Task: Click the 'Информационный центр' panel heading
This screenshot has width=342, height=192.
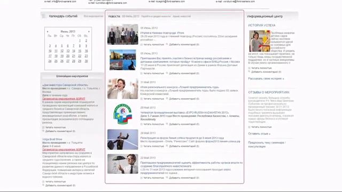Action: click(265, 17)
